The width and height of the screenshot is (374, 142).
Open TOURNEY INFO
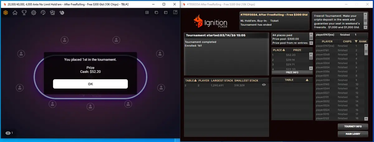pos(352,126)
